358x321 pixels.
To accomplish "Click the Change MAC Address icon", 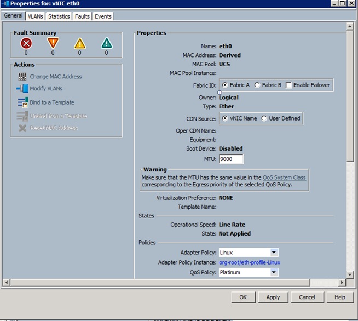I will tap(22, 77).
